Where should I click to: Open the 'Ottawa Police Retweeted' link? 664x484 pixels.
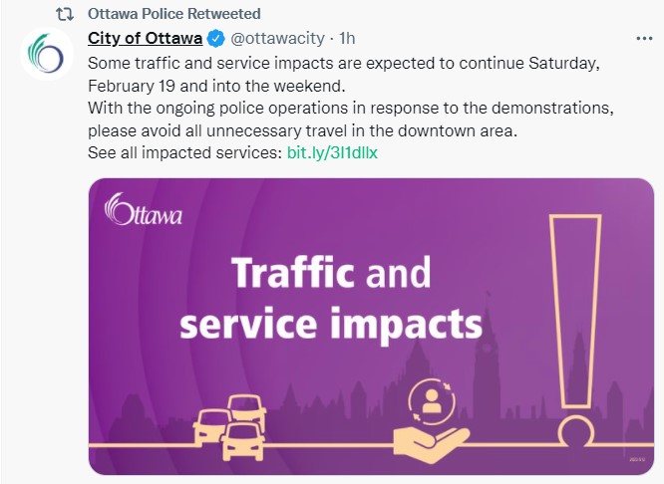[x=174, y=14]
